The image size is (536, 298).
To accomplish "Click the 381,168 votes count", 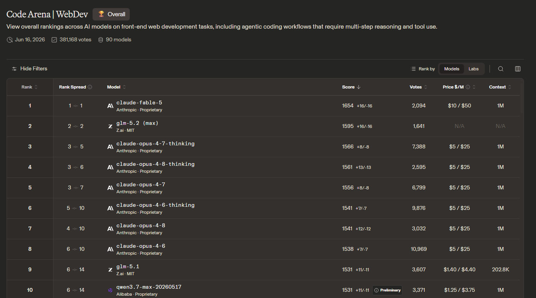I will pyautogui.click(x=76, y=40).
